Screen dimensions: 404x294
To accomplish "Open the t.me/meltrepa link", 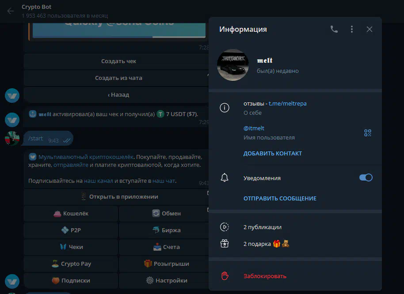I will coord(288,103).
